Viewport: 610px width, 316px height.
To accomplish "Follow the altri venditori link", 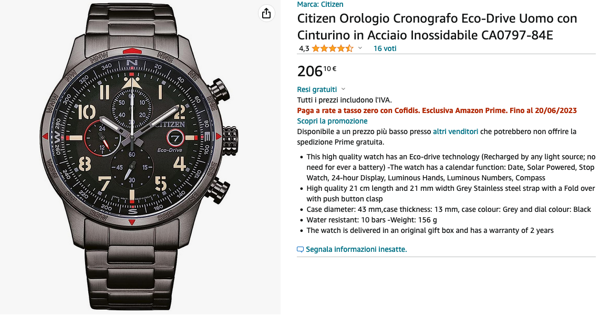I will (x=455, y=131).
